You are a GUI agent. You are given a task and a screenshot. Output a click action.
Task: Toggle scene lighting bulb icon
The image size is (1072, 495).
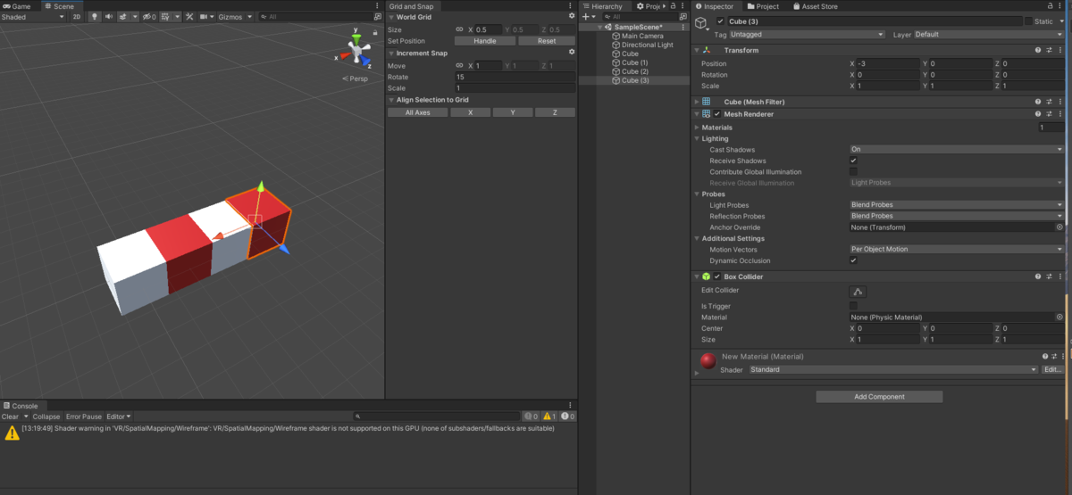point(96,17)
